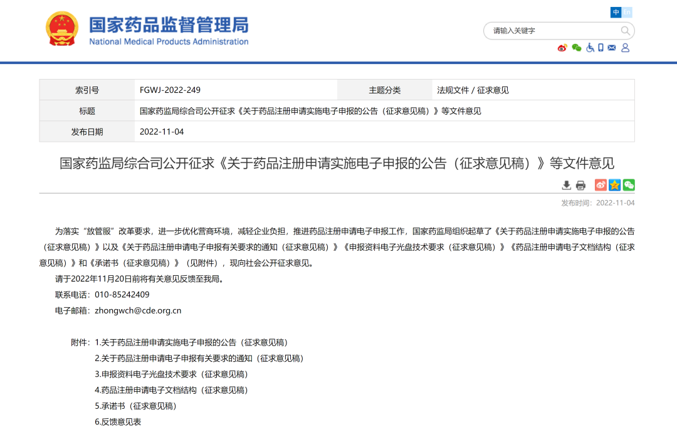Open the mobile phone version icon
This screenshot has height=437, width=677.
[x=601, y=48]
